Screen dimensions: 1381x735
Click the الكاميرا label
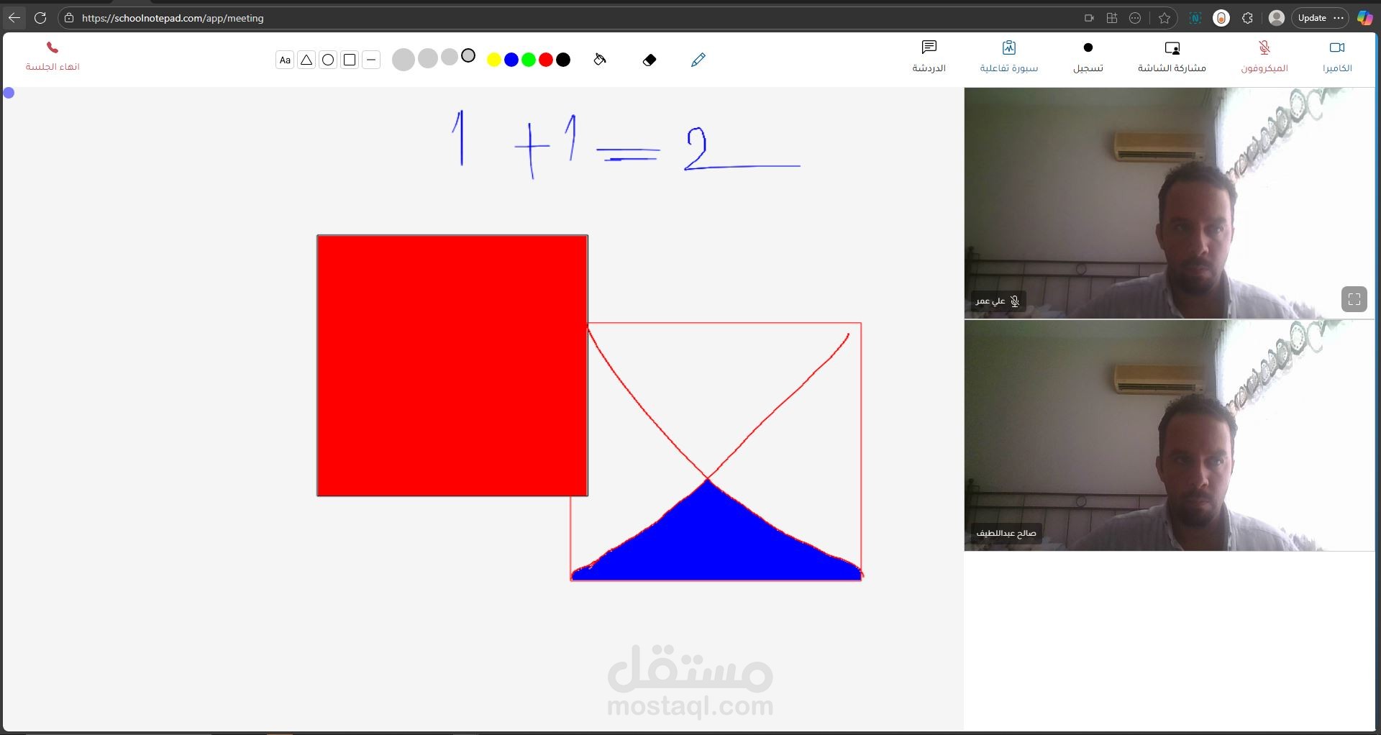1337,68
